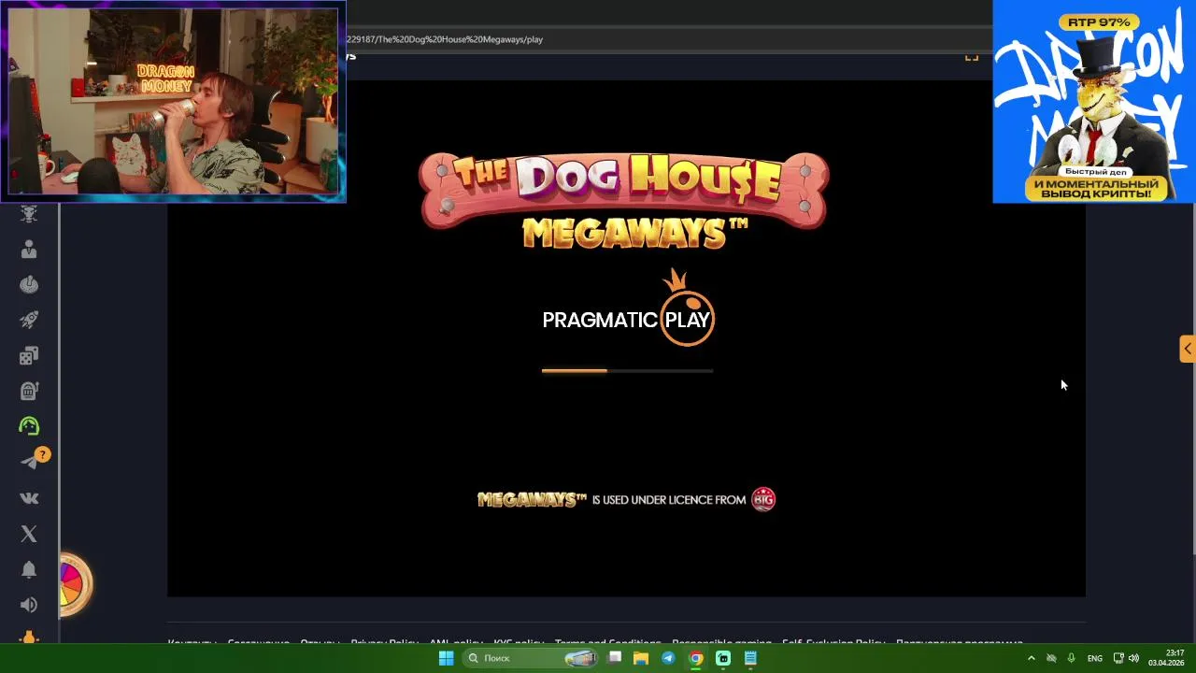Screen dimensions: 1196x673
Task: Click the streamer webcam overlay
Action: coord(173,101)
